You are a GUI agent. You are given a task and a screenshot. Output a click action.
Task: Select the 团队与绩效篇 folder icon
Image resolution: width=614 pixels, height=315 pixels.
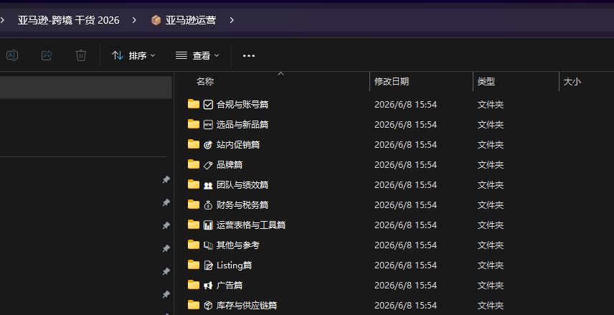[194, 184]
